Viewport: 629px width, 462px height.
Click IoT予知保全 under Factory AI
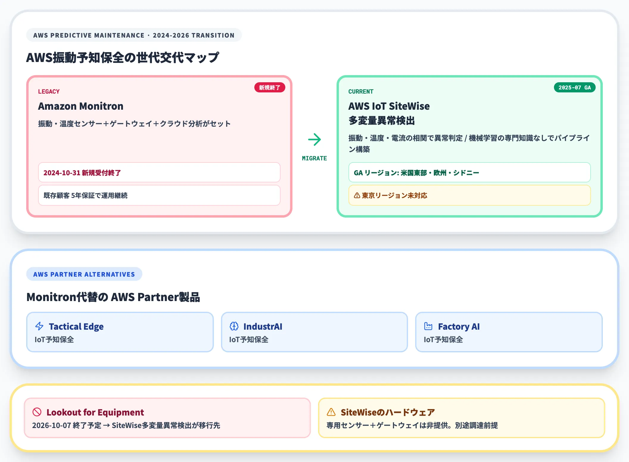click(x=443, y=339)
